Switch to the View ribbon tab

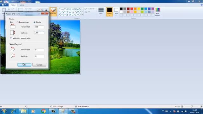(22, 5)
